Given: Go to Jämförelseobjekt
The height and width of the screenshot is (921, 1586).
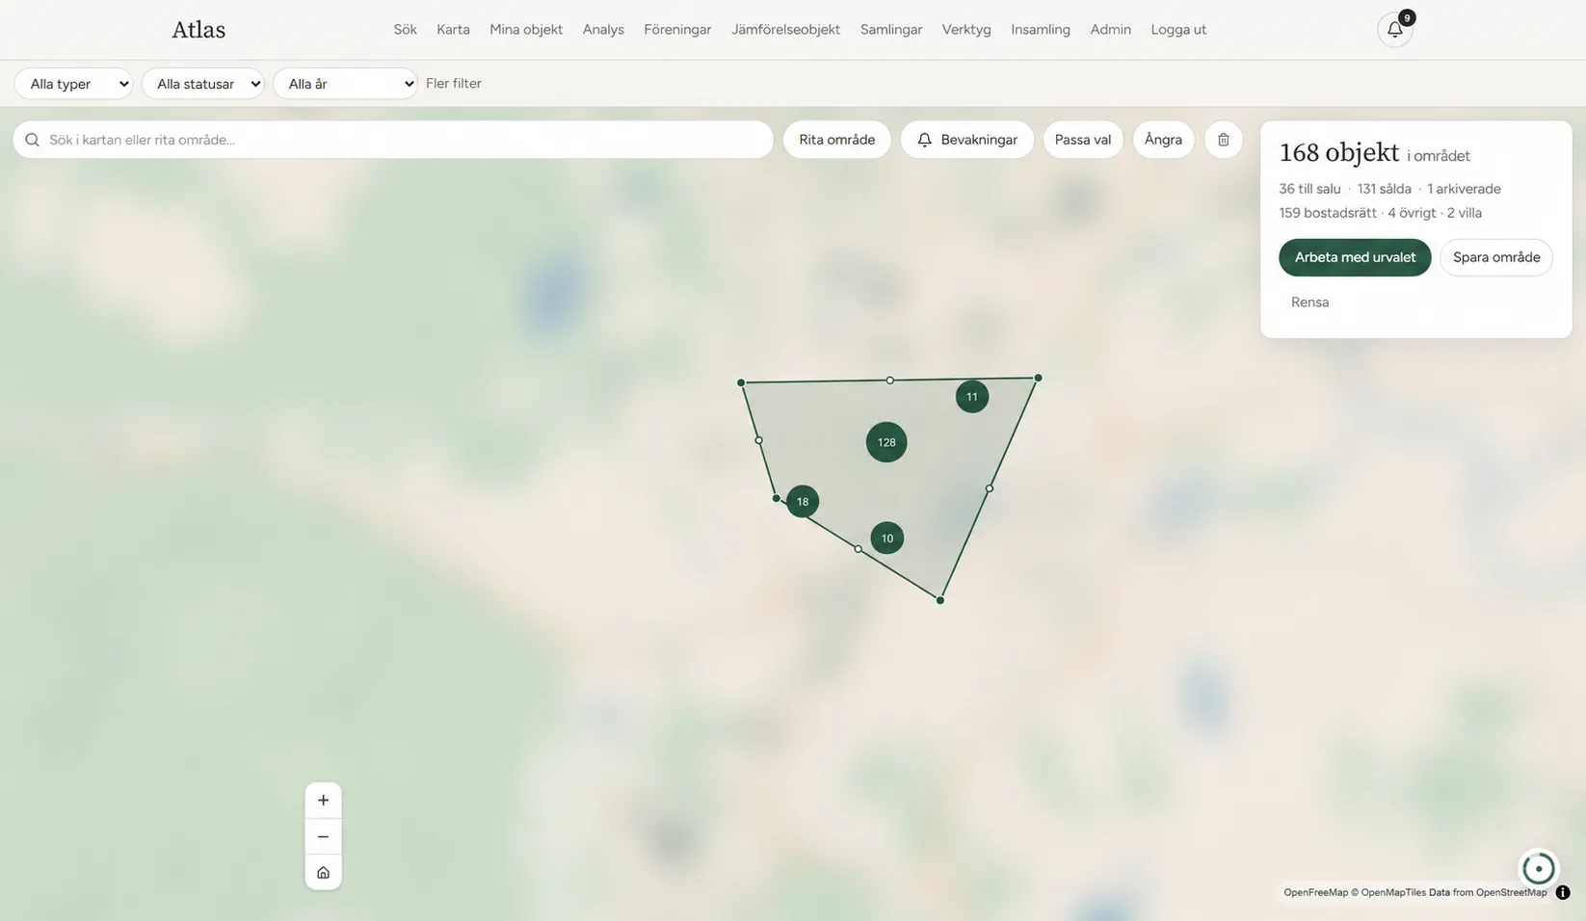Looking at the screenshot, I should [785, 30].
